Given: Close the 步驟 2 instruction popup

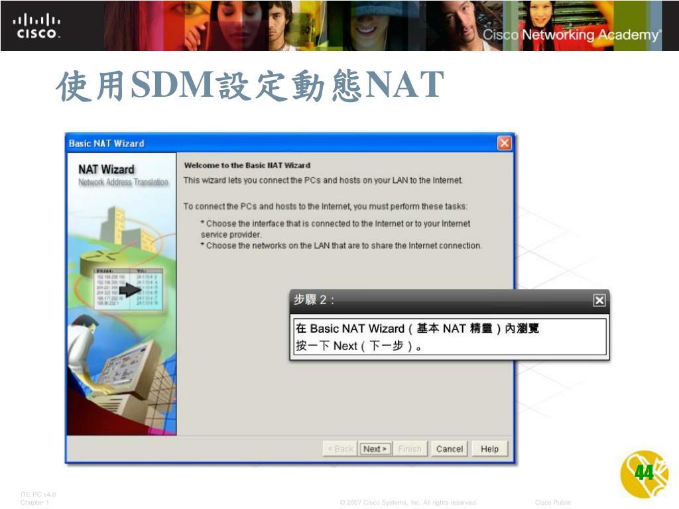Looking at the screenshot, I should point(599,300).
